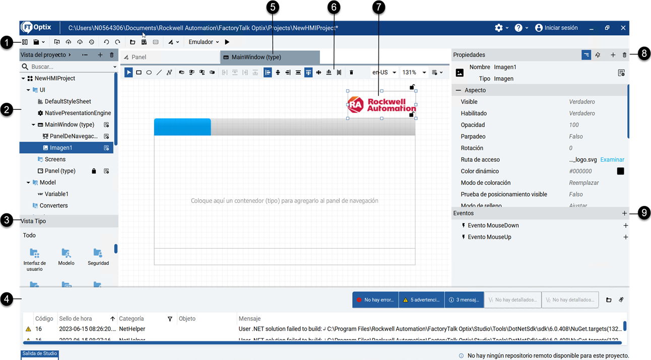The width and height of the screenshot is (651, 360).
Task: Choose the ellipse drawing tool
Action: click(x=149, y=73)
